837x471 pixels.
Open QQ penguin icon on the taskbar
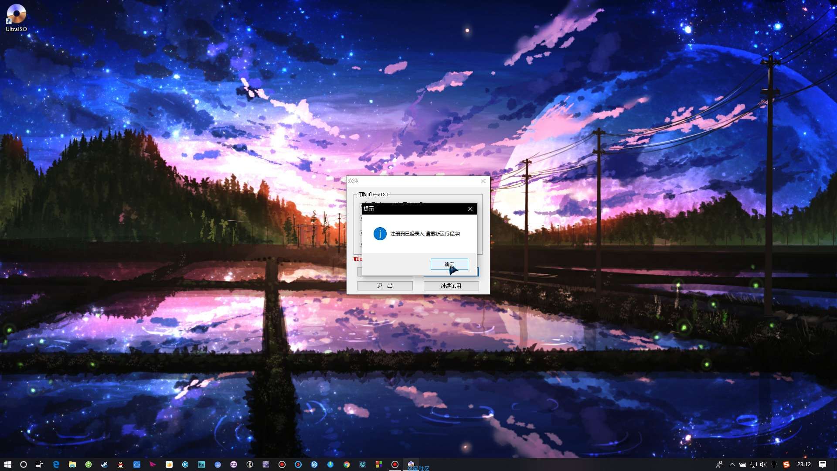point(121,464)
